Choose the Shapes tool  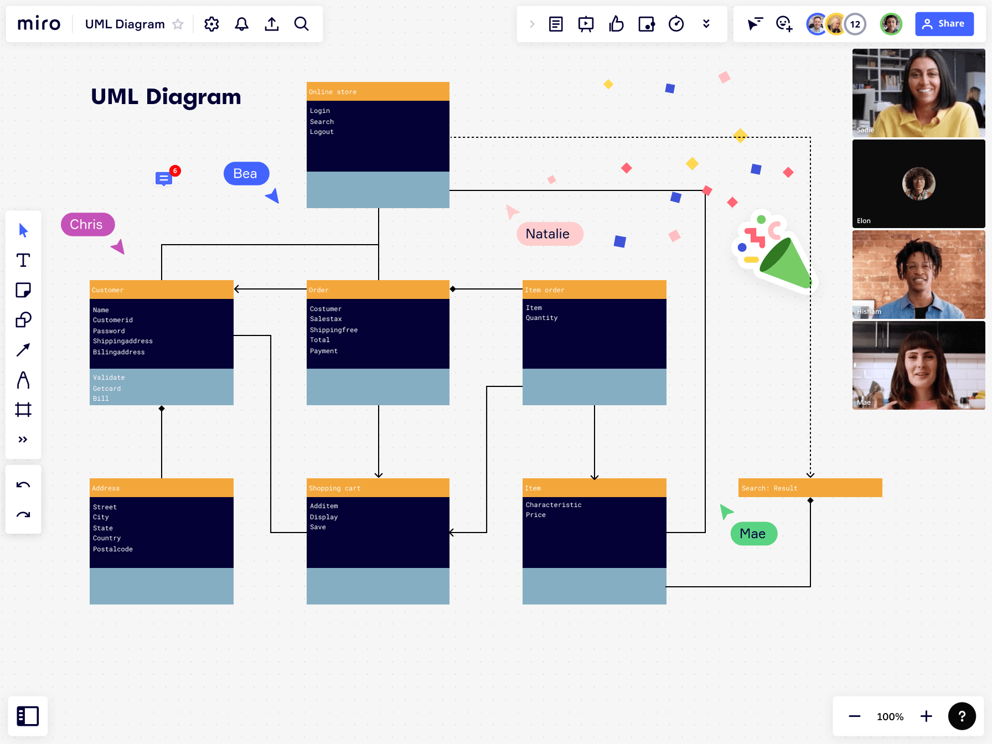[x=23, y=320]
